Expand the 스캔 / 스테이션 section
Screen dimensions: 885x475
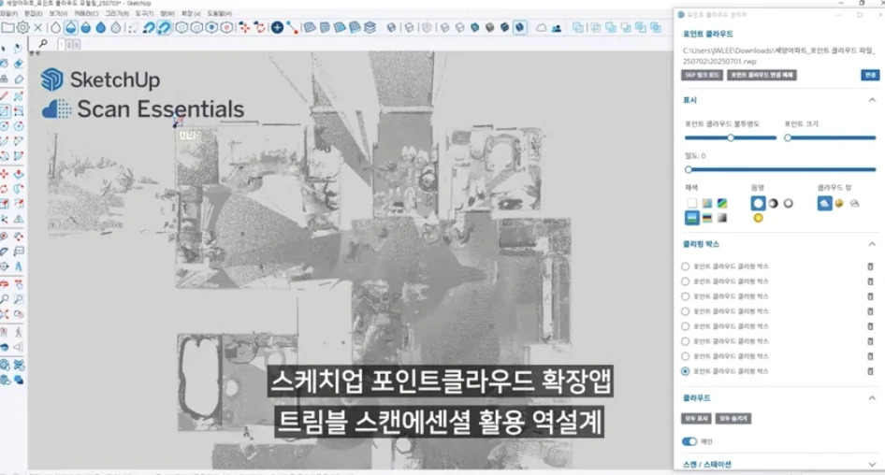[x=872, y=465]
